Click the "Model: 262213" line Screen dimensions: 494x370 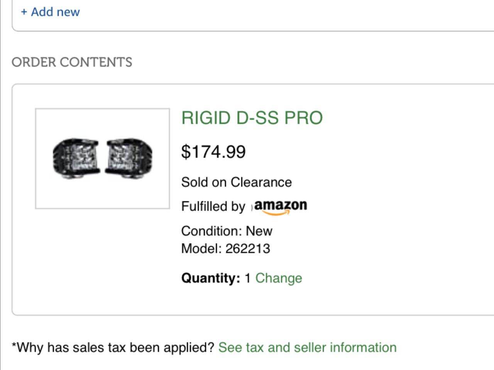(x=226, y=249)
